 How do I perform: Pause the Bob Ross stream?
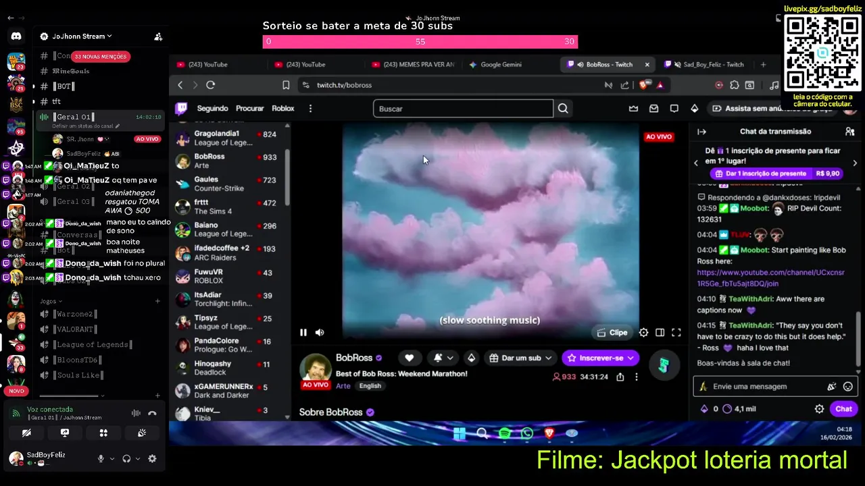[x=303, y=332]
